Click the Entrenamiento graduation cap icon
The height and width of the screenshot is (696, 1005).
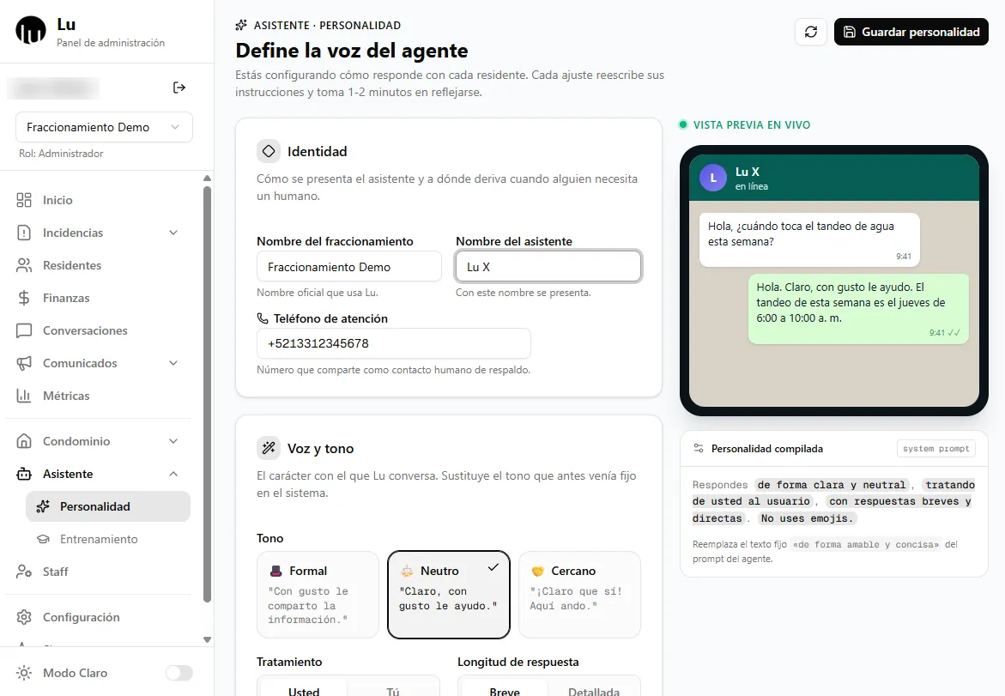pos(43,540)
